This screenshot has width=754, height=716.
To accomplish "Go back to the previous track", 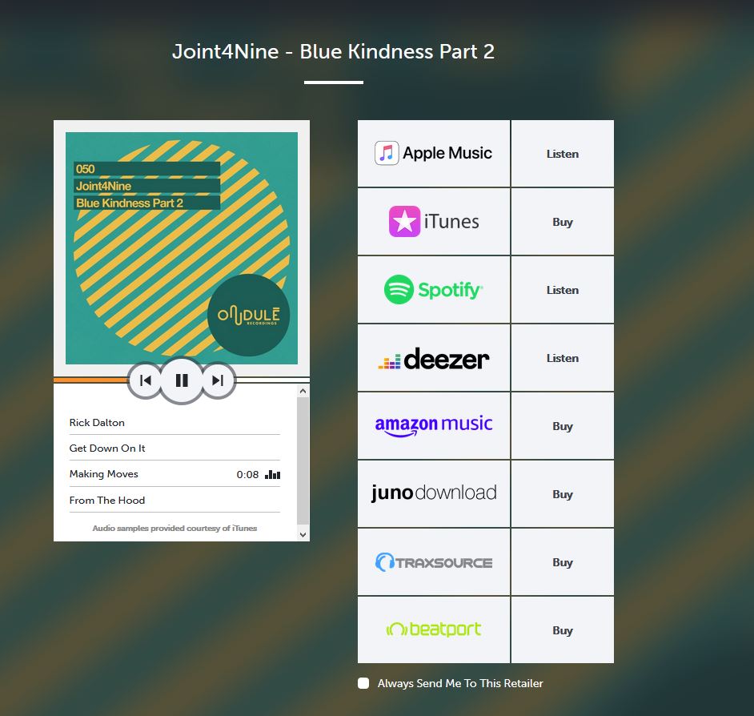I will tap(145, 380).
